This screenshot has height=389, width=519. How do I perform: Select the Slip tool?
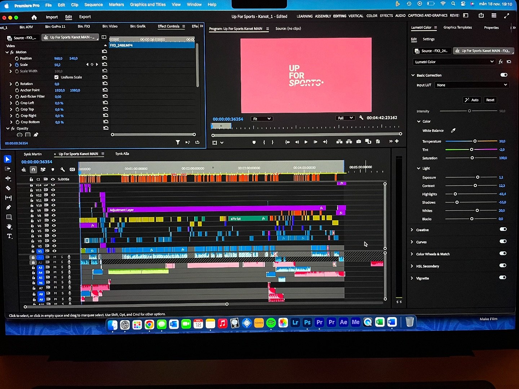(x=8, y=198)
